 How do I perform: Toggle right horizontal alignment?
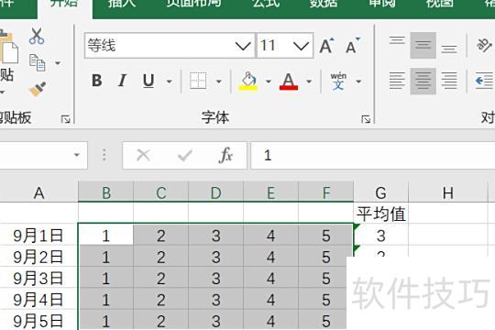coord(449,81)
